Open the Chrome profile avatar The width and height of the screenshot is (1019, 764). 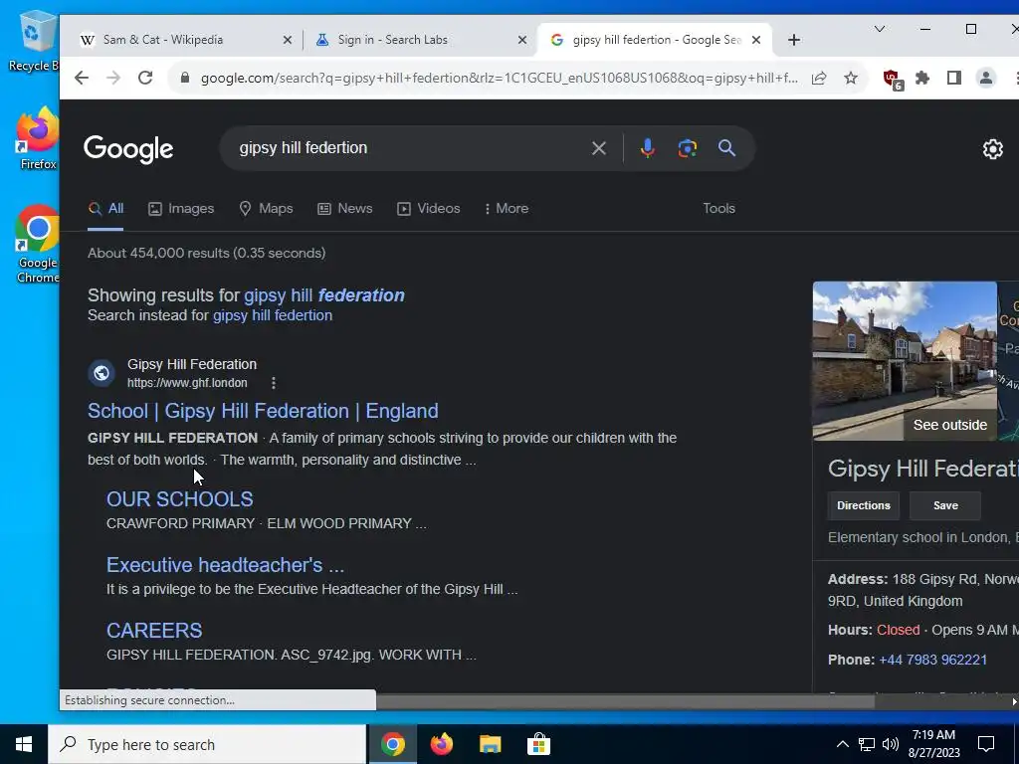986,78
